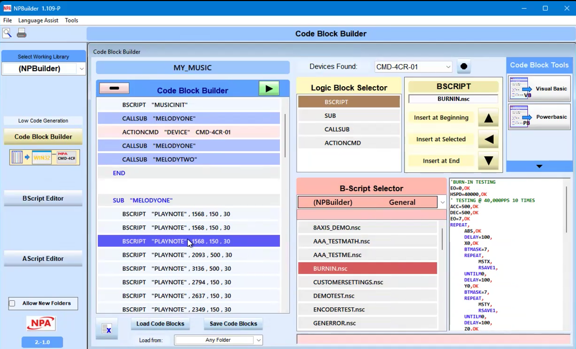Open the Tools menu

pyautogui.click(x=71, y=20)
